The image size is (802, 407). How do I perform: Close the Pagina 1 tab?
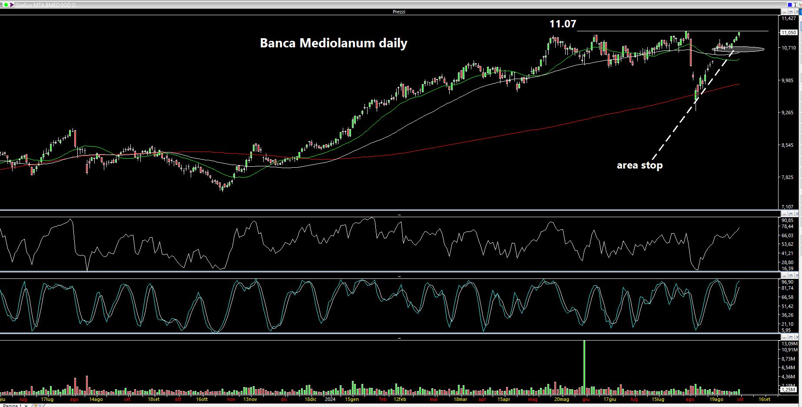point(26,406)
